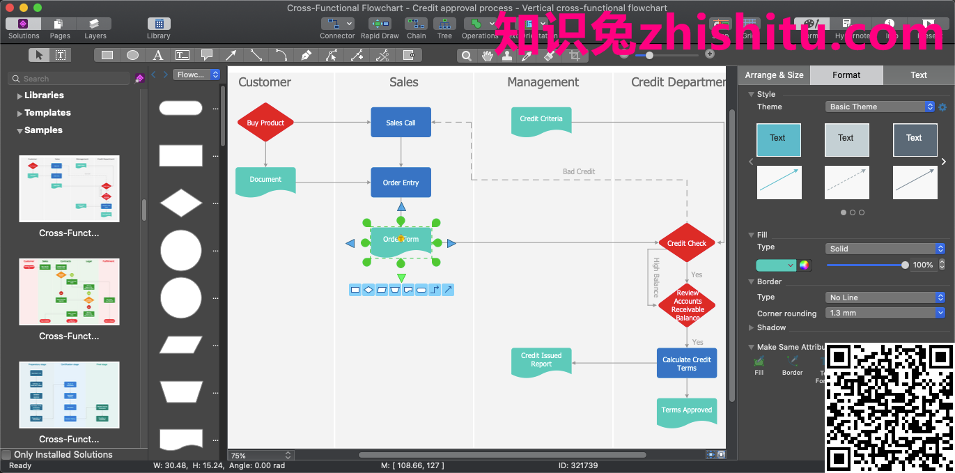Select the Stamp clone tool
The width and height of the screenshot is (955, 473).
coord(507,56)
